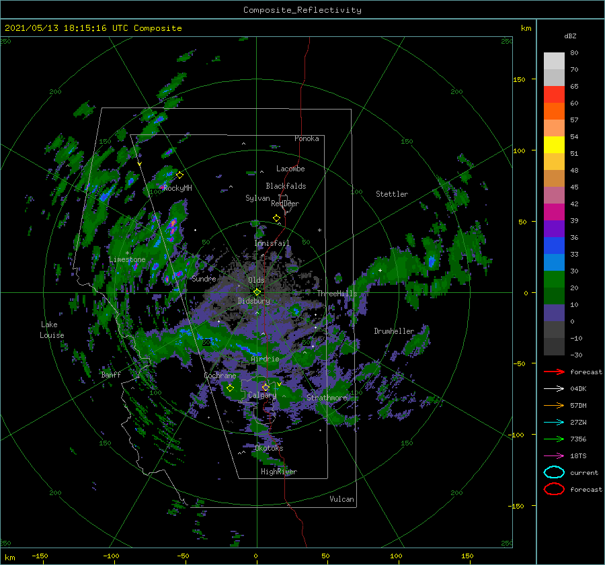Viewport: 605px width, 565px height.
Task: Select the Sundre map label
Action: tap(204, 278)
